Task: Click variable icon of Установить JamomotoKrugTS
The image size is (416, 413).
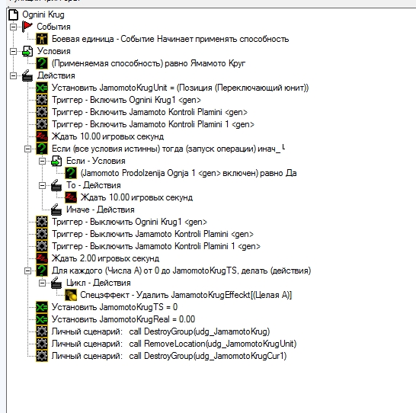Action: 42,307
